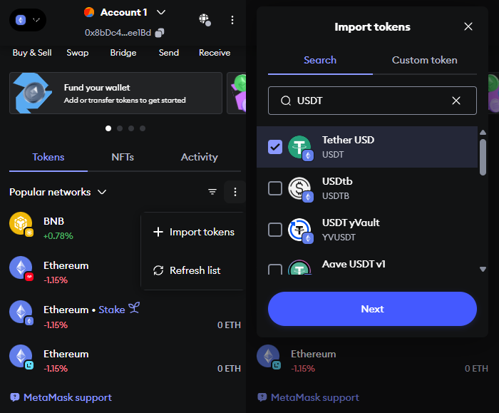Copy the wallet address using the copy icon
This screenshot has width=499, height=413.
(160, 33)
